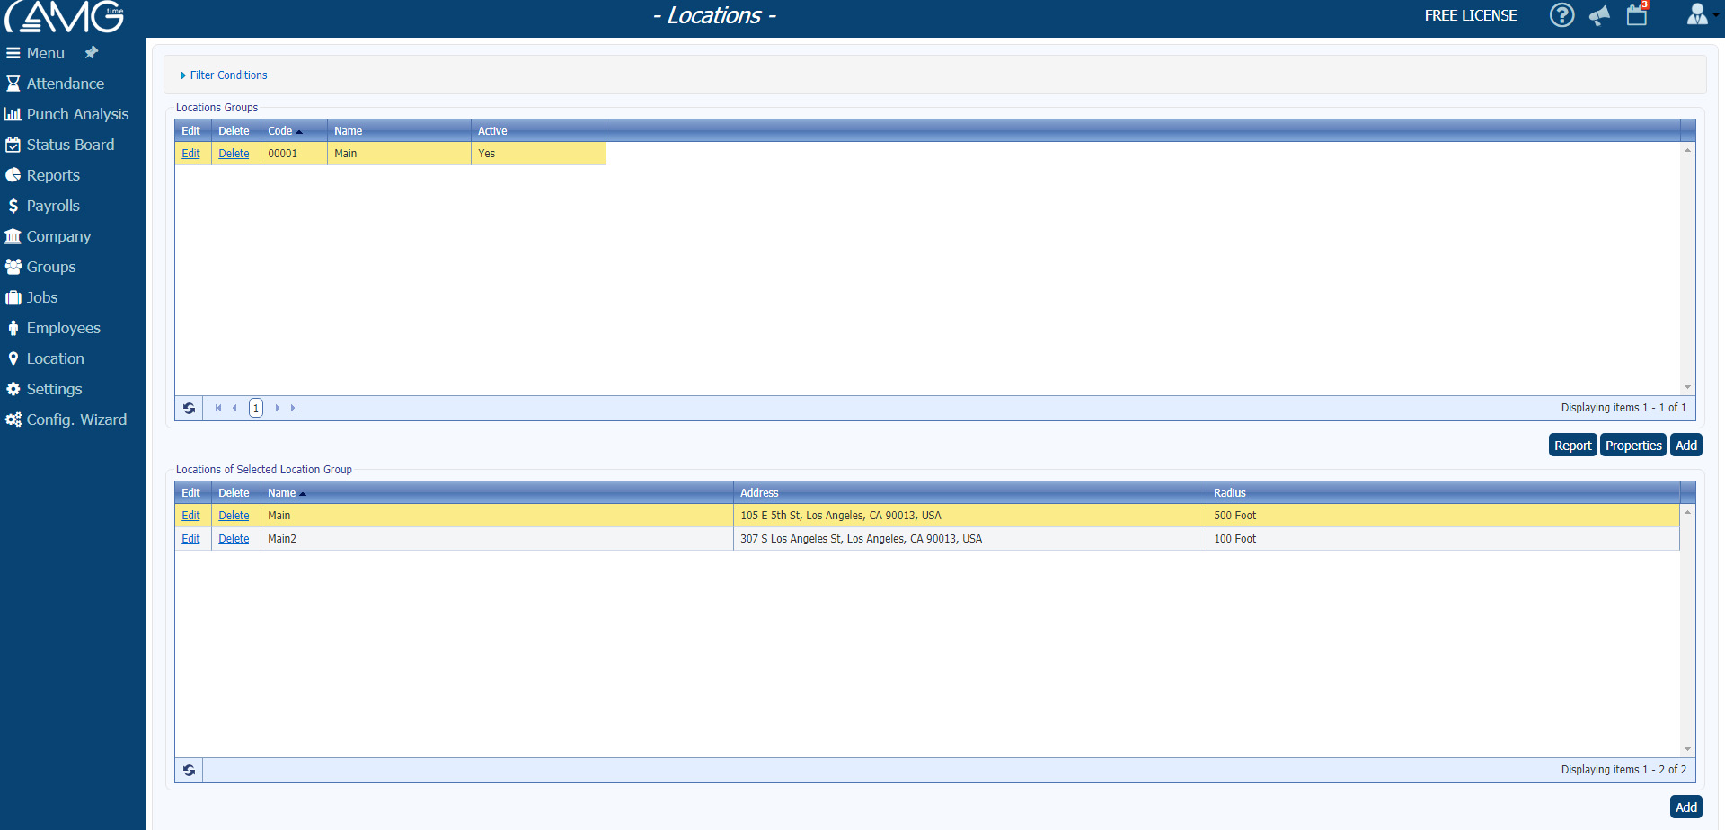Click the FREE LICENSE link
This screenshot has width=1725, height=830.
point(1470,15)
